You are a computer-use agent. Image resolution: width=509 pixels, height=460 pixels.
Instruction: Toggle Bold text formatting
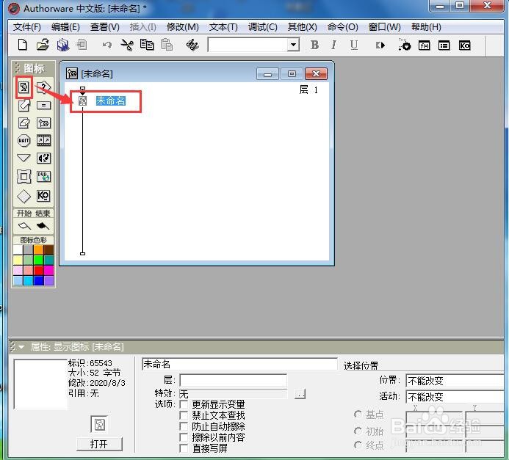pyautogui.click(x=314, y=45)
